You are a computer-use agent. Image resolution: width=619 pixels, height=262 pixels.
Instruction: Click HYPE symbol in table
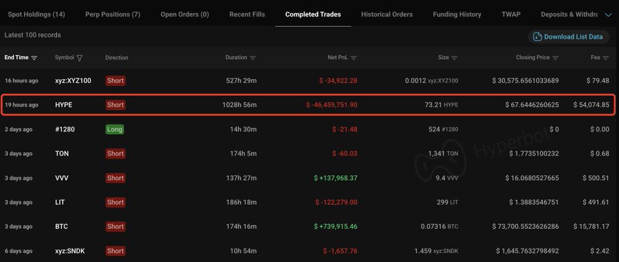click(63, 105)
